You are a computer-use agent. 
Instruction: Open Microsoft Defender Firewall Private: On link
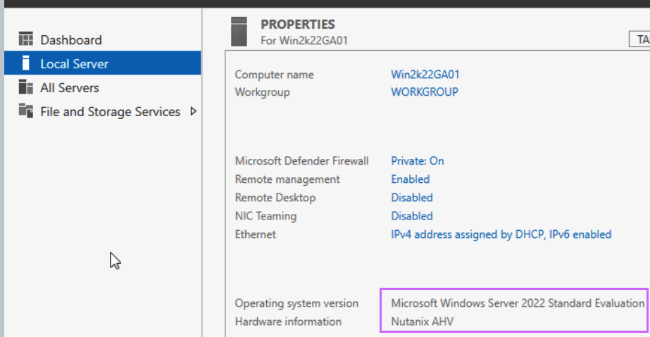pyautogui.click(x=418, y=160)
